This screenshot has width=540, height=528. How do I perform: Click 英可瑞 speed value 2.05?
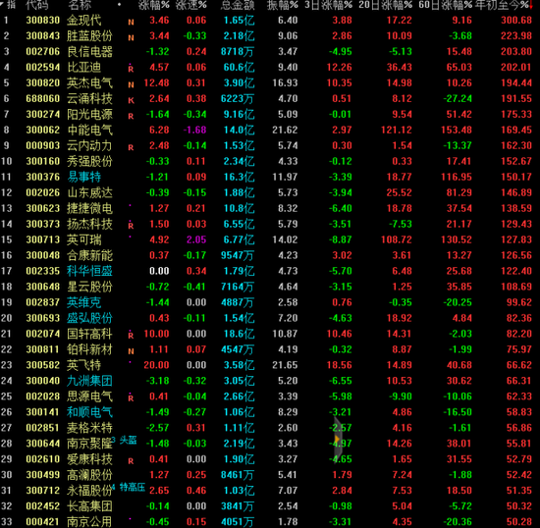pyautogui.click(x=196, y=239)
